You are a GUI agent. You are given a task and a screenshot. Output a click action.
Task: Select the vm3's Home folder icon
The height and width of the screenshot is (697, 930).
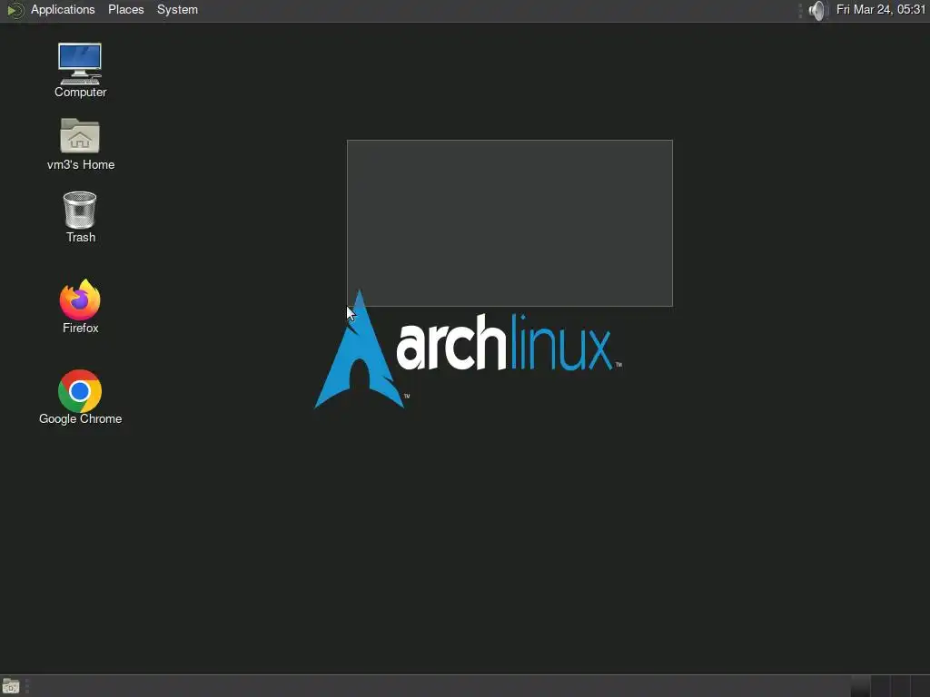click(80, 144)
